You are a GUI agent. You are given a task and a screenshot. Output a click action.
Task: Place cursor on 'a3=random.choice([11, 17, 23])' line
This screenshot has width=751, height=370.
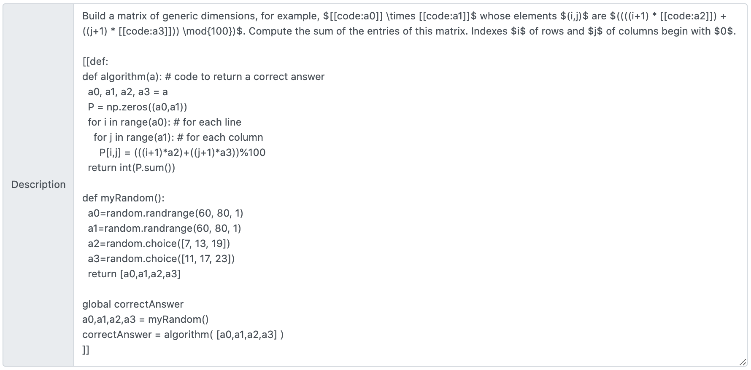[161, 259]
